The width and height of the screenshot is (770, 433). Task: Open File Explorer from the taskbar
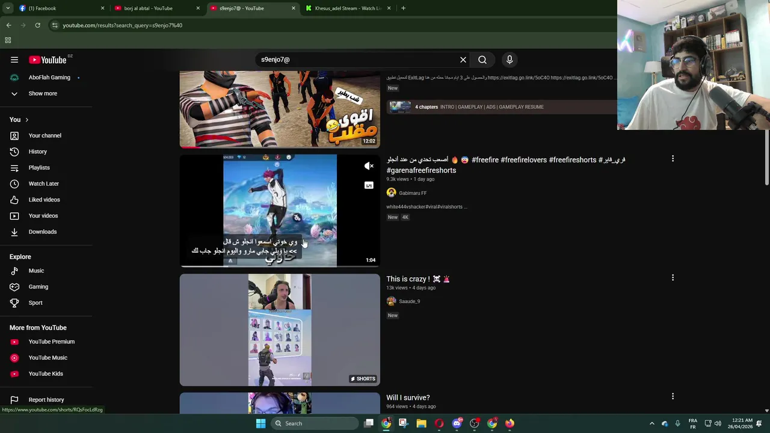coord(421,423)
